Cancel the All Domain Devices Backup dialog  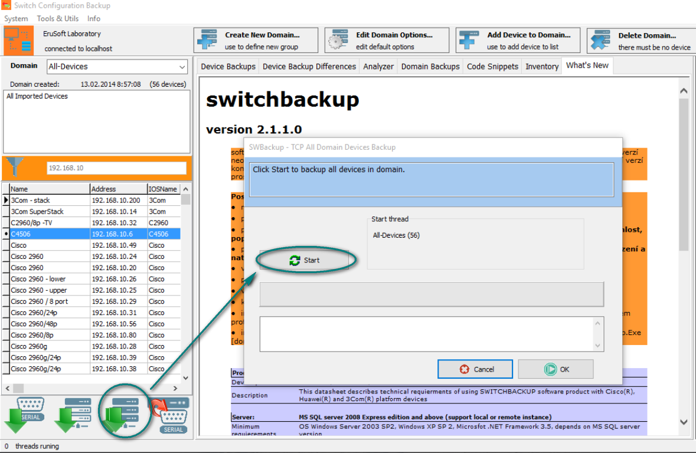pos(475,369)
